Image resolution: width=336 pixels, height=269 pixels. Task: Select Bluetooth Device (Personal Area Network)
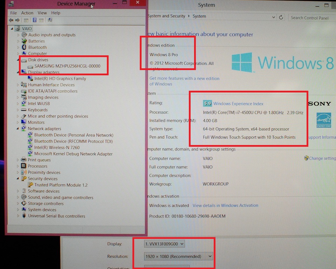click(x=74, y=135)
